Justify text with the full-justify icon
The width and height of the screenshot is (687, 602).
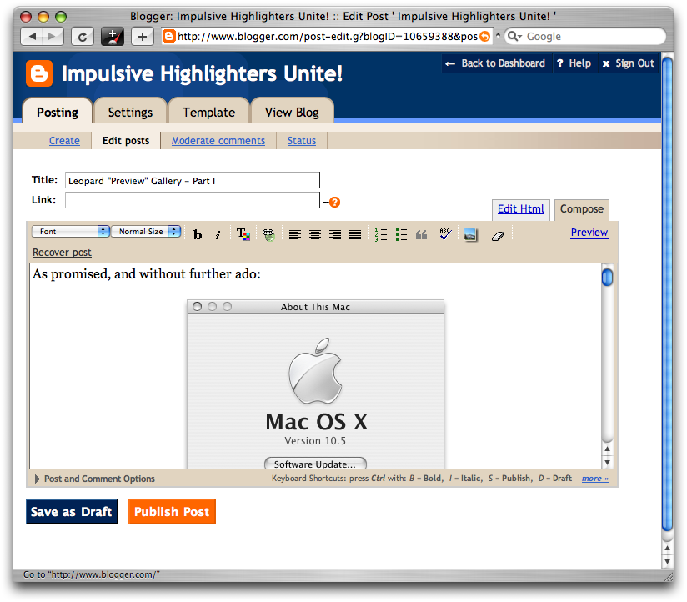pos(354,235)
